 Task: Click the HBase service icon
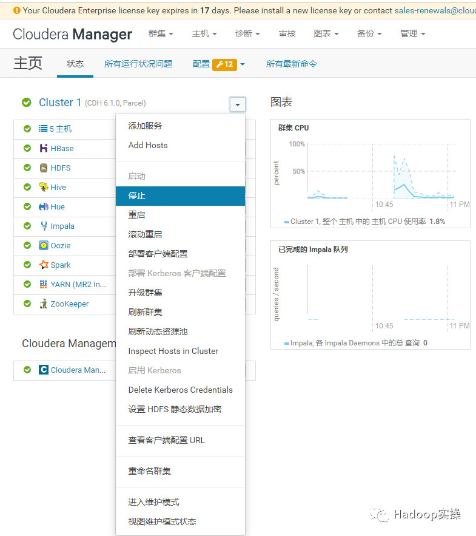point(44,148)
